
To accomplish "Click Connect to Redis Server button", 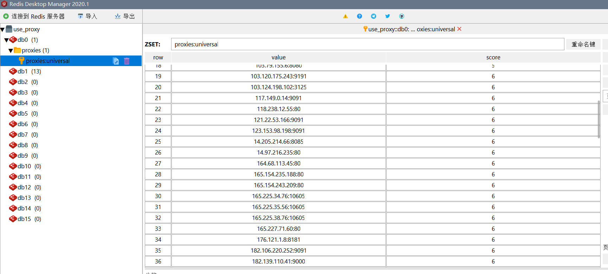I will tap(34, 16).
